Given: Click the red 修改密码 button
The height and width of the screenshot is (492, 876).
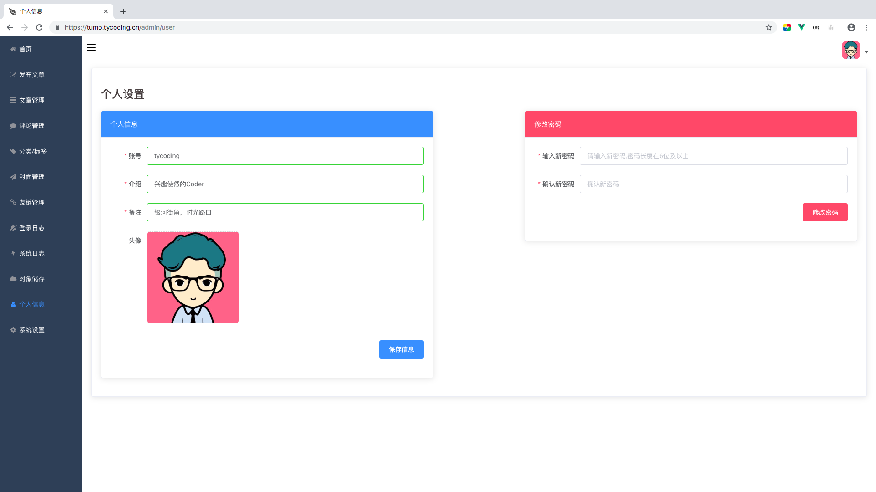Looking at the screenshot, I should pyautogui.click(x=825, y=212).
